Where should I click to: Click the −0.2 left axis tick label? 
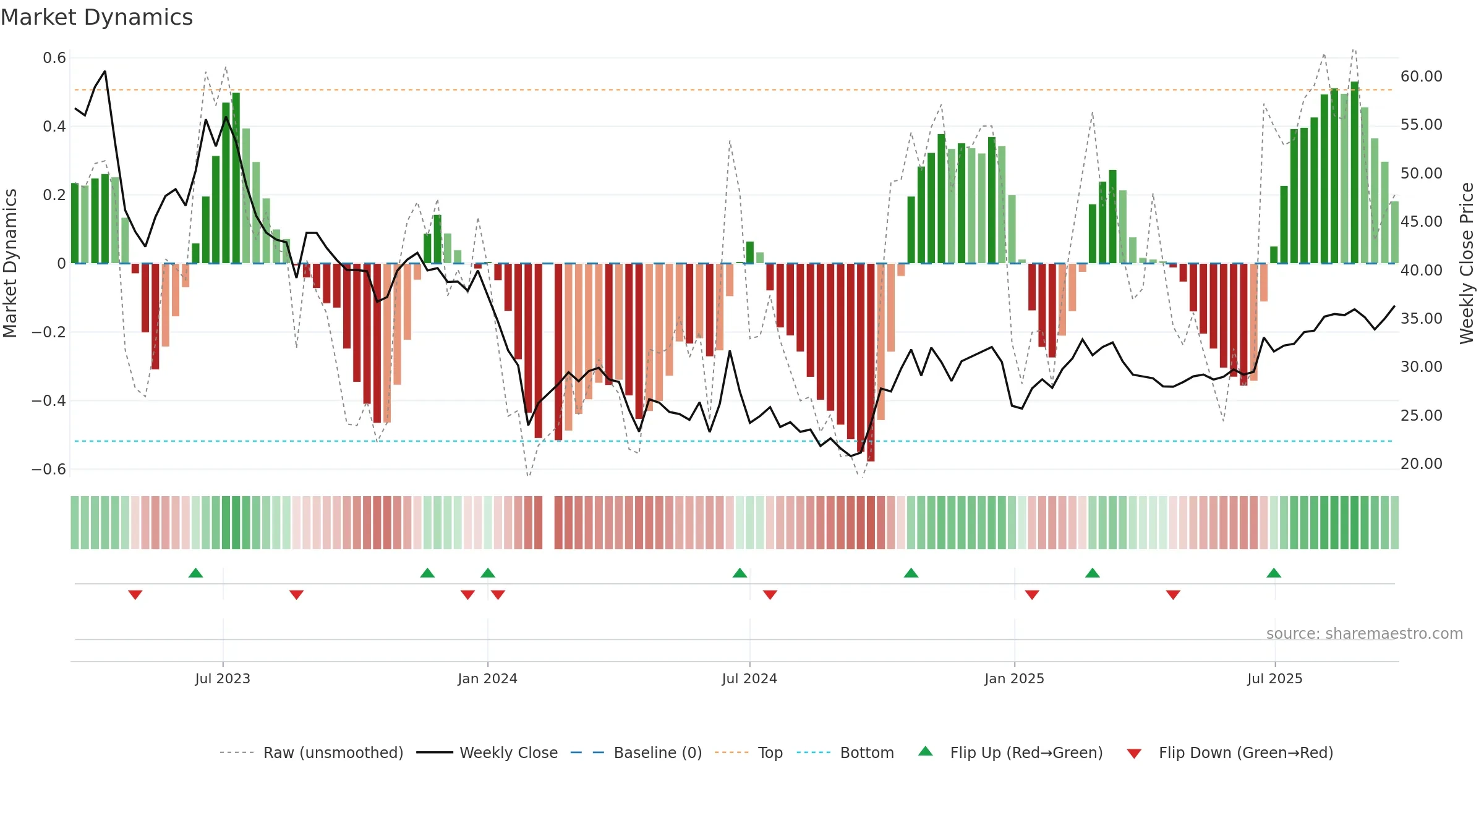tap(49, 332)
